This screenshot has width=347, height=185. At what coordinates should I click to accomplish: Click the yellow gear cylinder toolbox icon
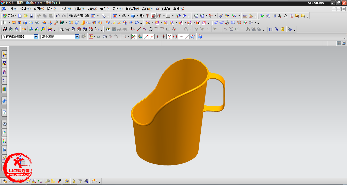[x=282, y=29]
